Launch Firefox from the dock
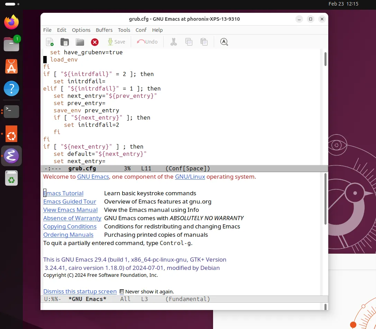Screen dimensions: 376x329 (x=11, y=22)
